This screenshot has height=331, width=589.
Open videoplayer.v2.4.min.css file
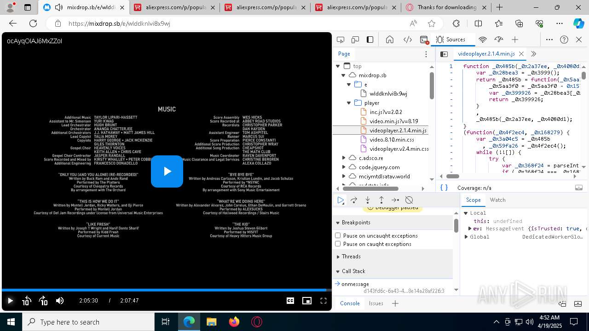399,149
